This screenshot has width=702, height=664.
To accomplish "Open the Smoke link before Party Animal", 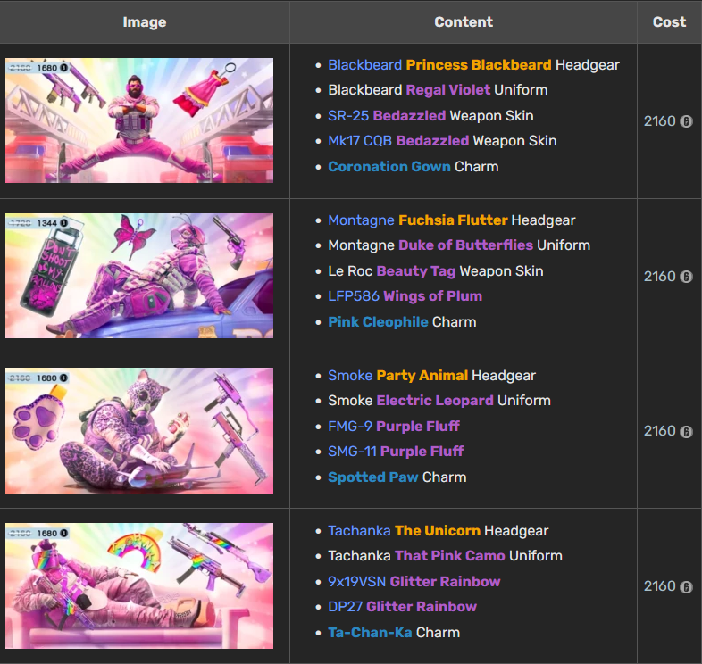I will point(350,376).
